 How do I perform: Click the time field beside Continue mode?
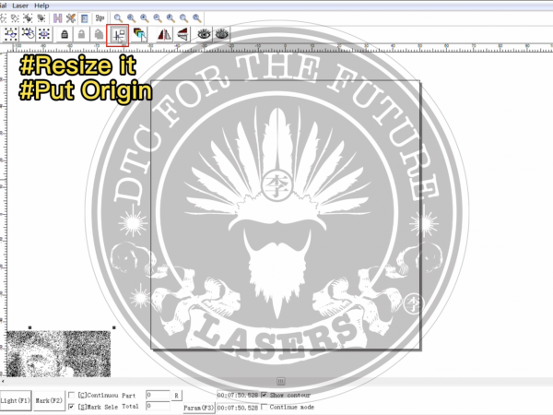coord(238,408)
